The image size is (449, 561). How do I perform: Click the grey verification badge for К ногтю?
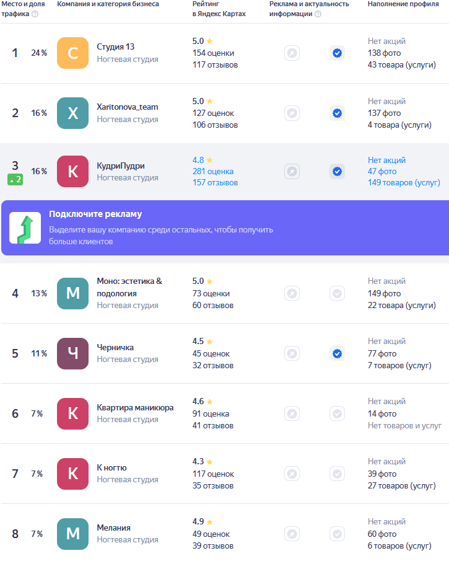[x=337, y=474]
